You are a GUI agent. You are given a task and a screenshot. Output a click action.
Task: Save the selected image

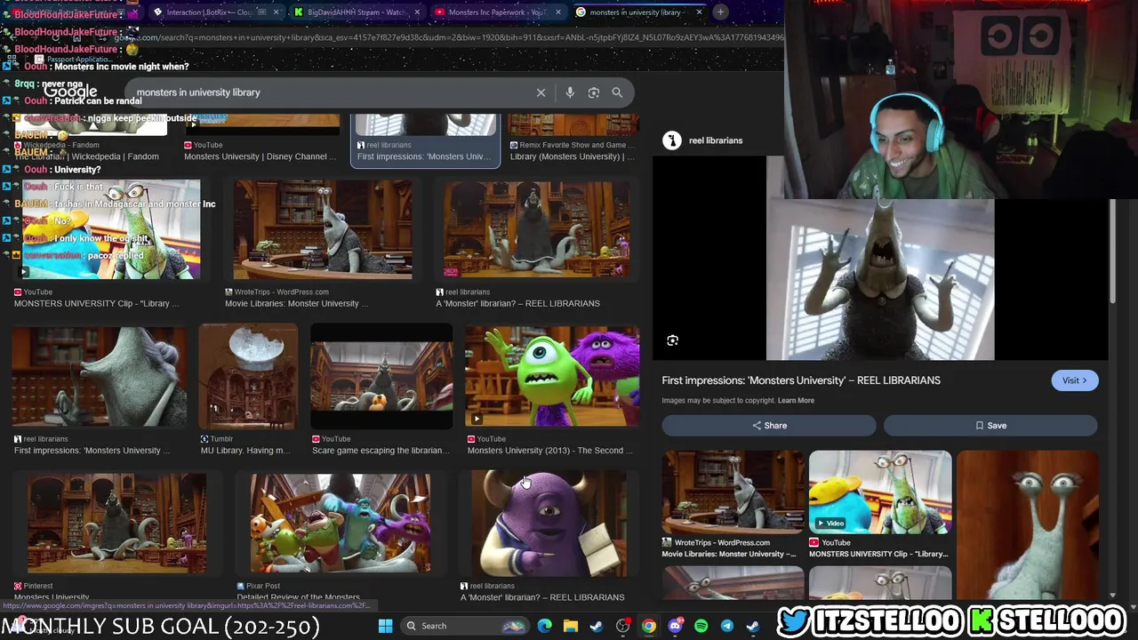pos(990,426)
